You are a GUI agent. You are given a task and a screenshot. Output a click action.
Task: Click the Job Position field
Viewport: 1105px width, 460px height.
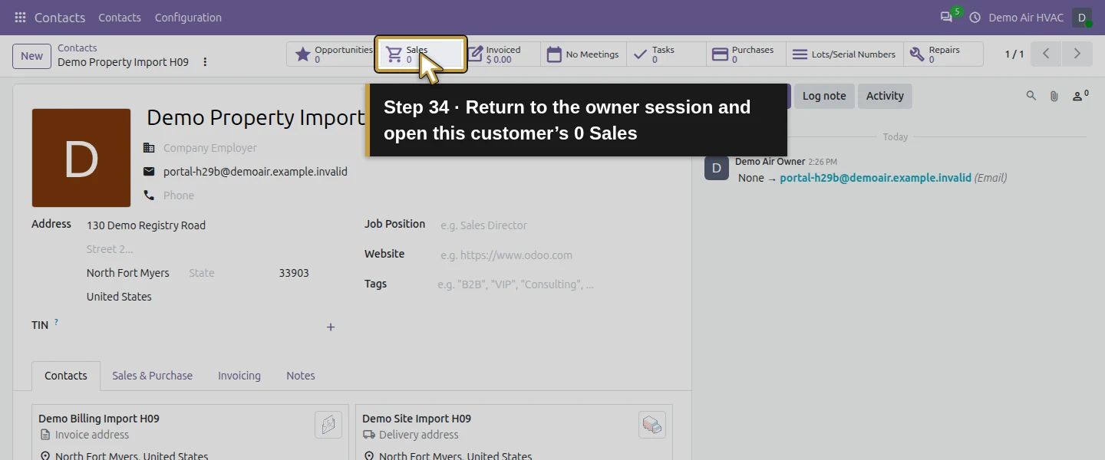(556, 225)
